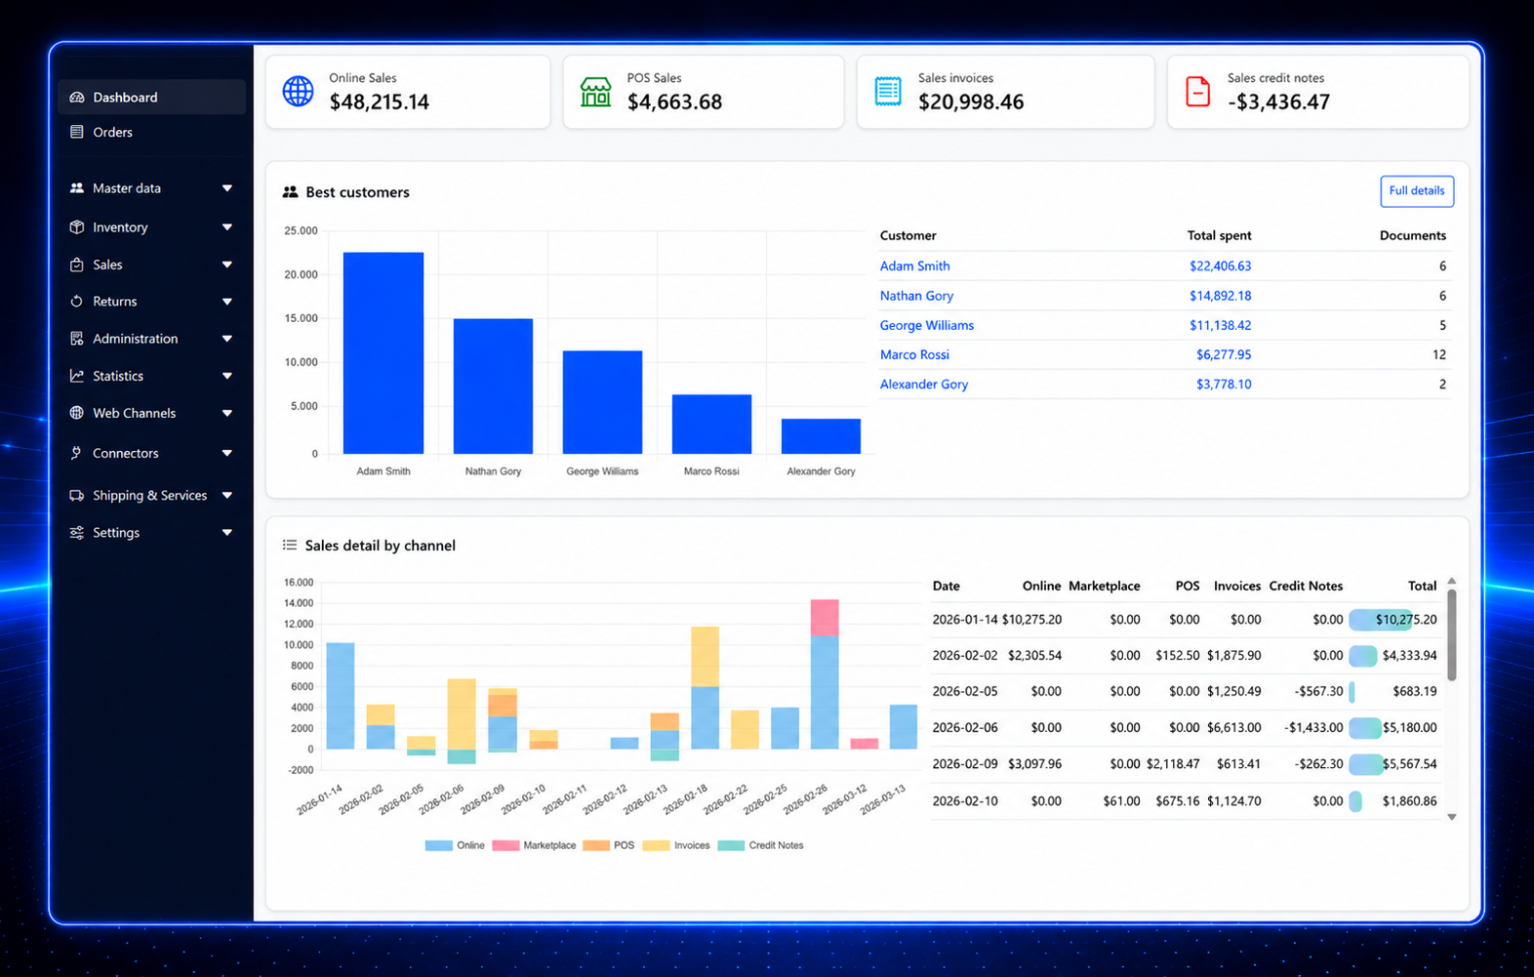Click the 2026-01-14 date cell
This screenshot has width=1534, height=977.
tap(965, 620)
